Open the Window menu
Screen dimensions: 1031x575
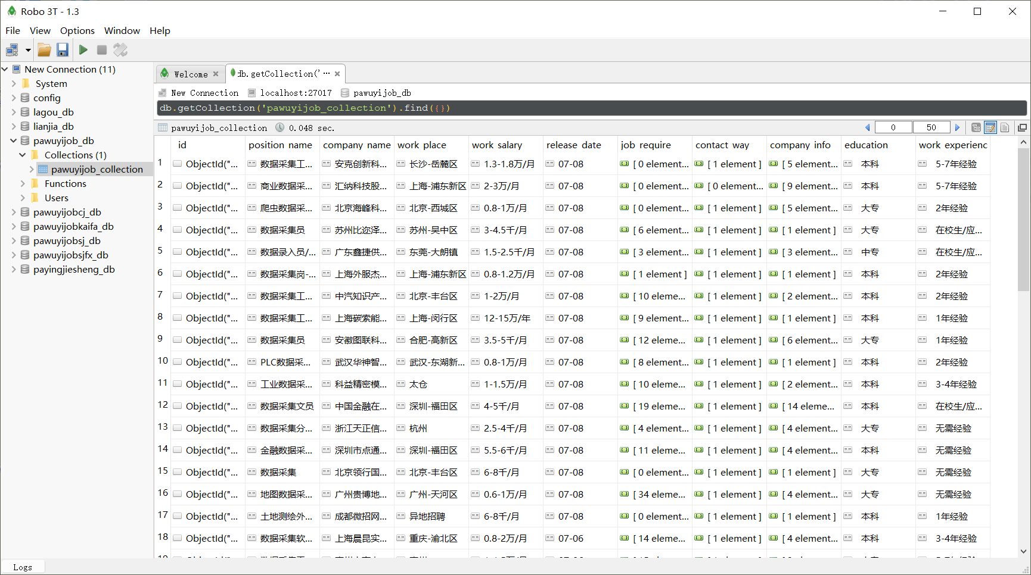[x=122, y=30]
